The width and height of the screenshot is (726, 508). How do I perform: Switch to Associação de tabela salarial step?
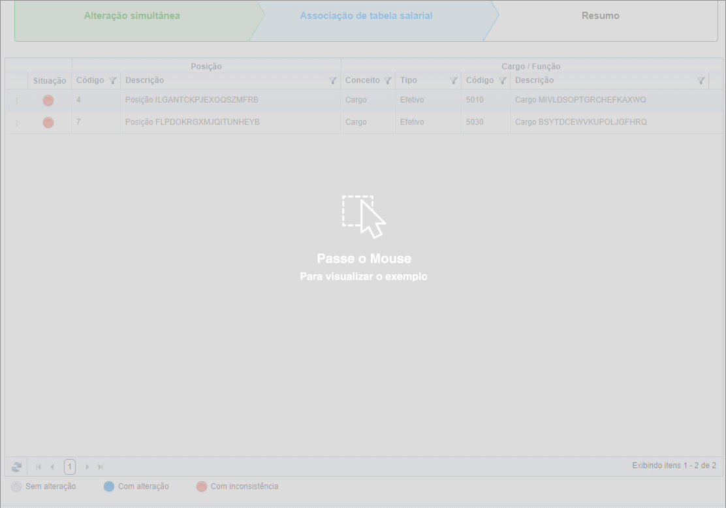366,16
